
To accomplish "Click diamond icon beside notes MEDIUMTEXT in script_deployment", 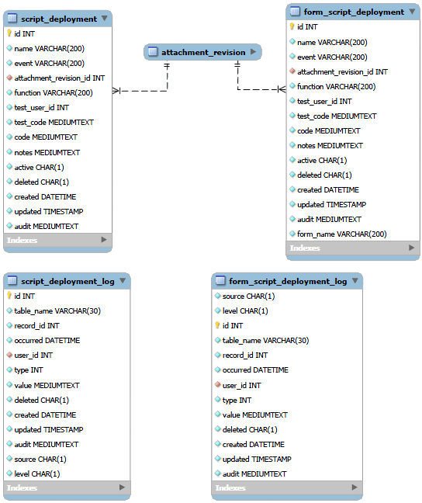I will coord(9,151).
